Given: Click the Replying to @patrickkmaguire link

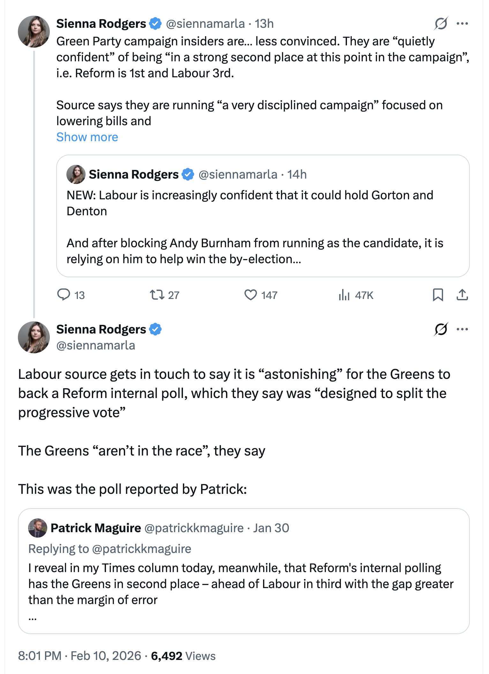Looking at the screenshot, I should click(x=141, y=548).
